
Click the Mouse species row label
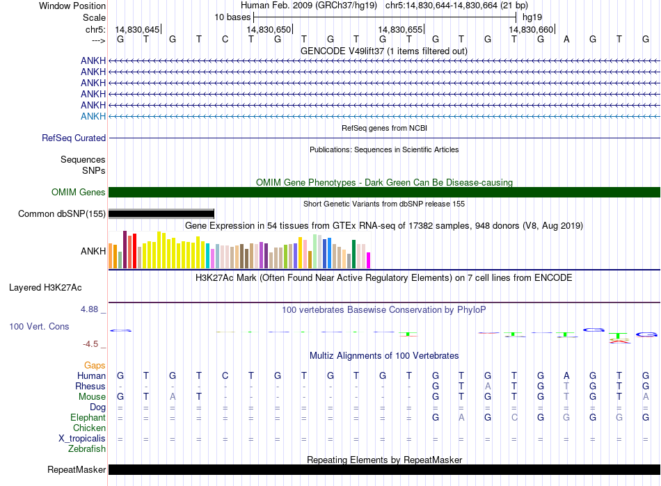[92, 396]
